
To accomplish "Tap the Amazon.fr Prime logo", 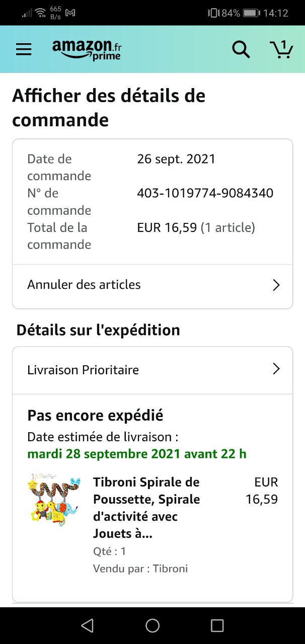I will click(87, 49).
